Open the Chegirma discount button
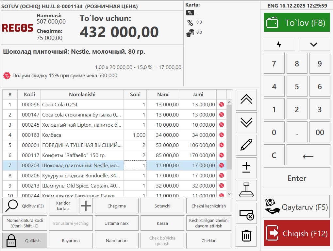 point(117,206)
